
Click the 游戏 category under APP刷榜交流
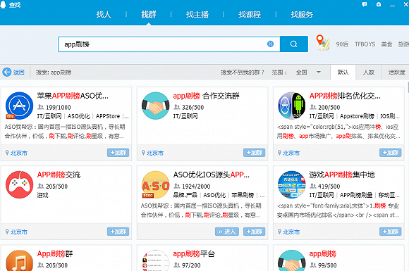42,195
